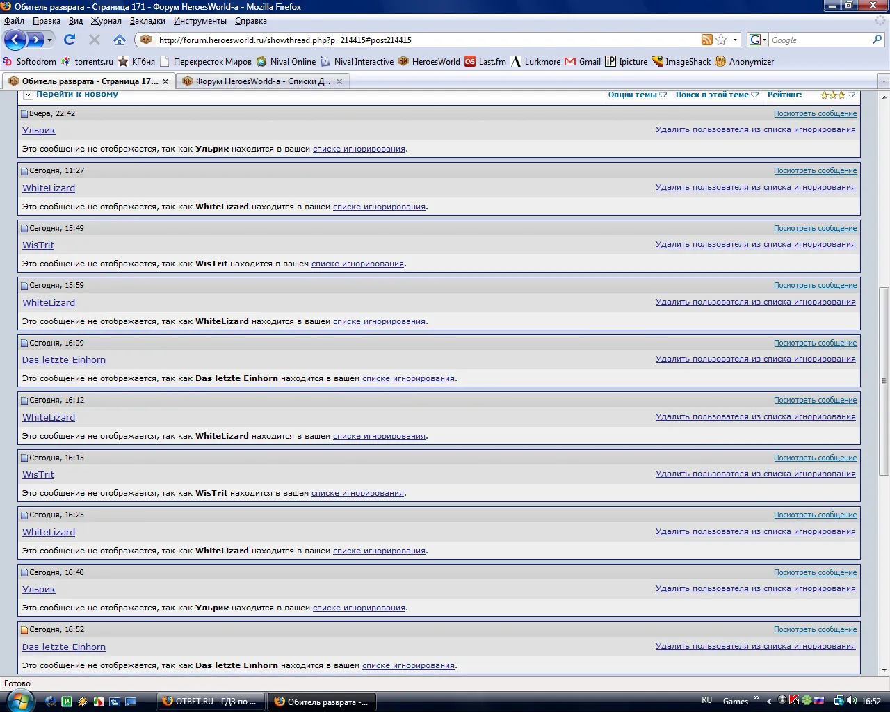Click the search magnifier icon in Google box

click(877, 40)
